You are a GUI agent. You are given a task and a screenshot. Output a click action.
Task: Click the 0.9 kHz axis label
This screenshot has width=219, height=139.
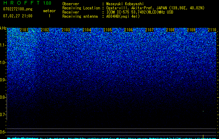[2, 80]
